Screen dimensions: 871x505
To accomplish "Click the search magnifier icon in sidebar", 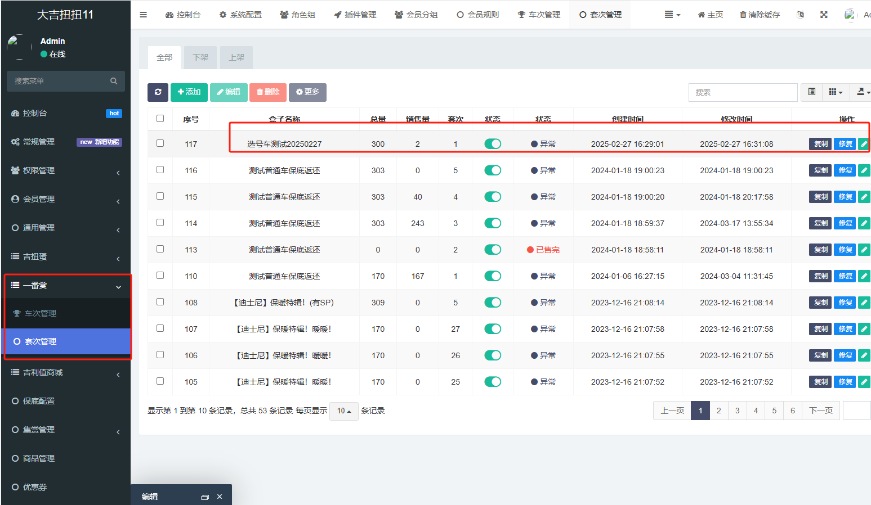I will click(x=114, y=81).
